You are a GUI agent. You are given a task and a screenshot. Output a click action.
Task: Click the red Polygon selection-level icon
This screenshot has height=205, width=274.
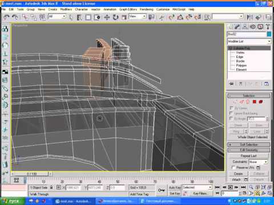pyautogui.click(x=255, y=102)
